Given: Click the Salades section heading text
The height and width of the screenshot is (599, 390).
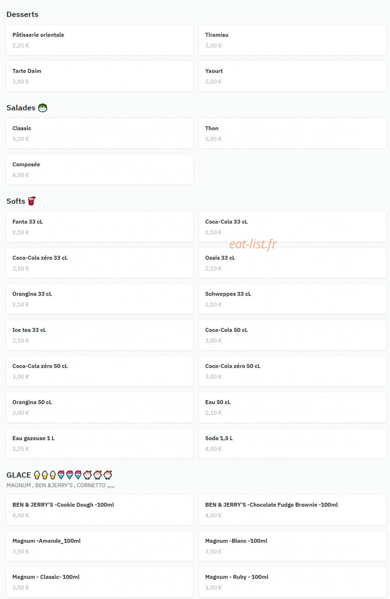Looking at the screenshot, I should click(x=21, y=108).
